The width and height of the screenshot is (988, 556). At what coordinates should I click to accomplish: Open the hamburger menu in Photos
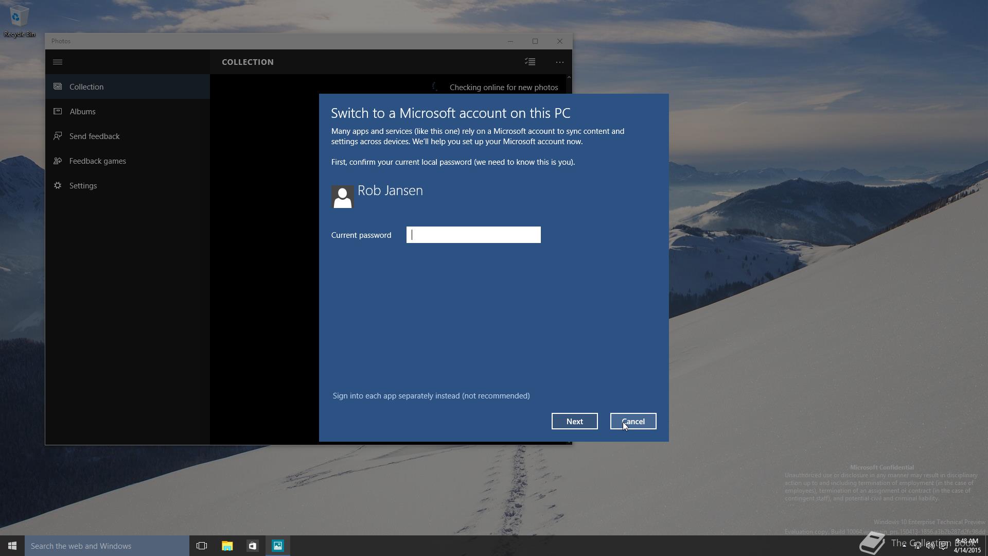58,62
